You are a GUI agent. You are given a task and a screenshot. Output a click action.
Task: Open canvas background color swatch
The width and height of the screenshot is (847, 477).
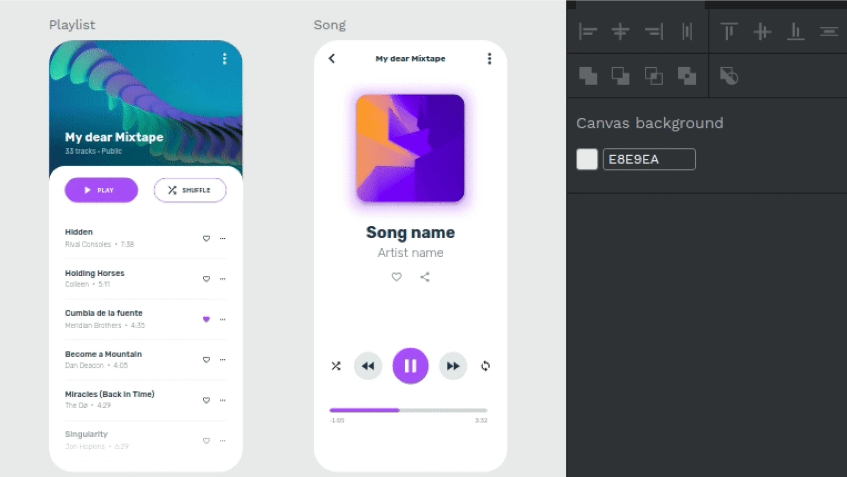[x=587, y=159]
